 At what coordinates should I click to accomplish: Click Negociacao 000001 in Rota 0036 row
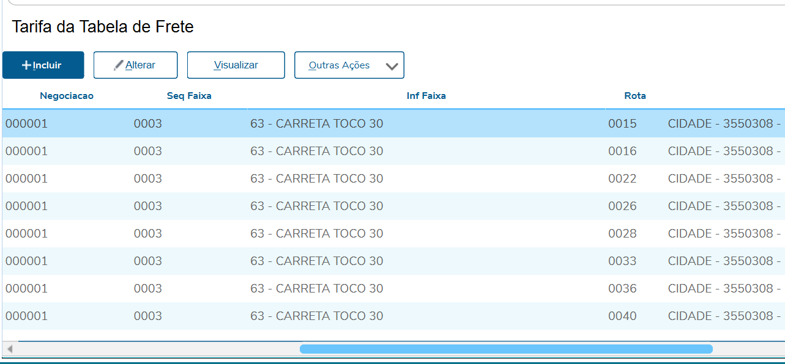[x=26, y=288]
